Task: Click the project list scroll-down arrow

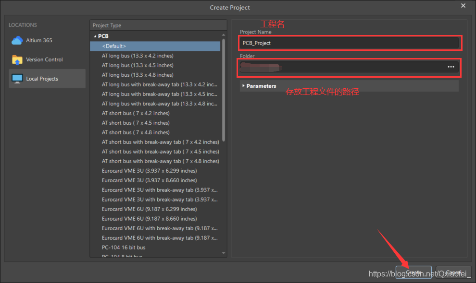Action: 224,253
